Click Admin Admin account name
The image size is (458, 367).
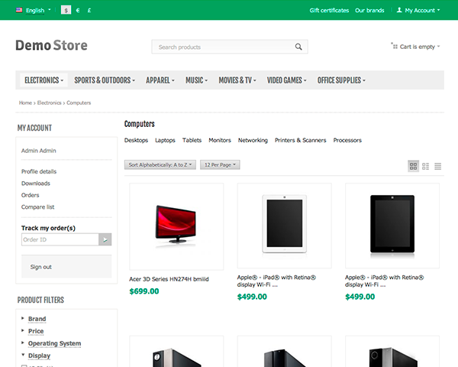(39, 151)
